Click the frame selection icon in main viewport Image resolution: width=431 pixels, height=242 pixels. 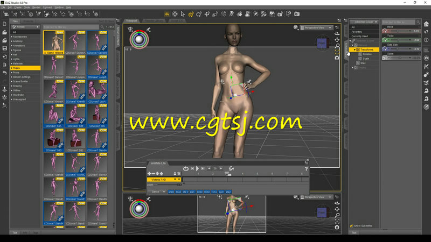[337, 52]
